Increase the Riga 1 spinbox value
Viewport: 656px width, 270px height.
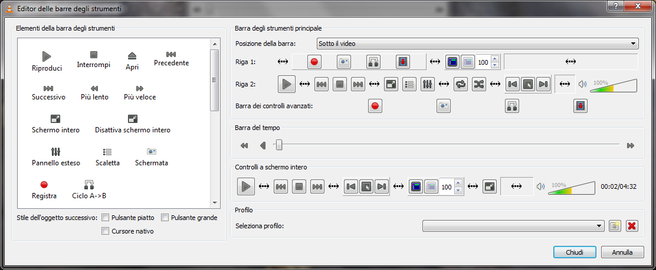point(495,59)
